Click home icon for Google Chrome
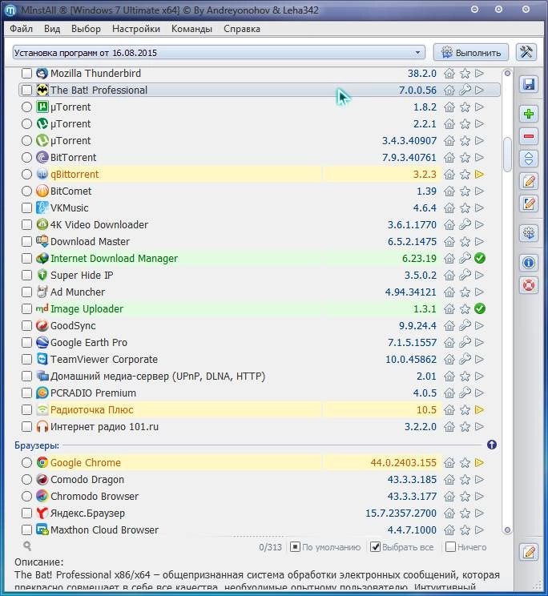 tap(449, 462)
